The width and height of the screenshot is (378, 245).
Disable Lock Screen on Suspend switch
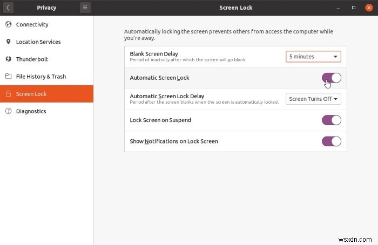(332, 120)
